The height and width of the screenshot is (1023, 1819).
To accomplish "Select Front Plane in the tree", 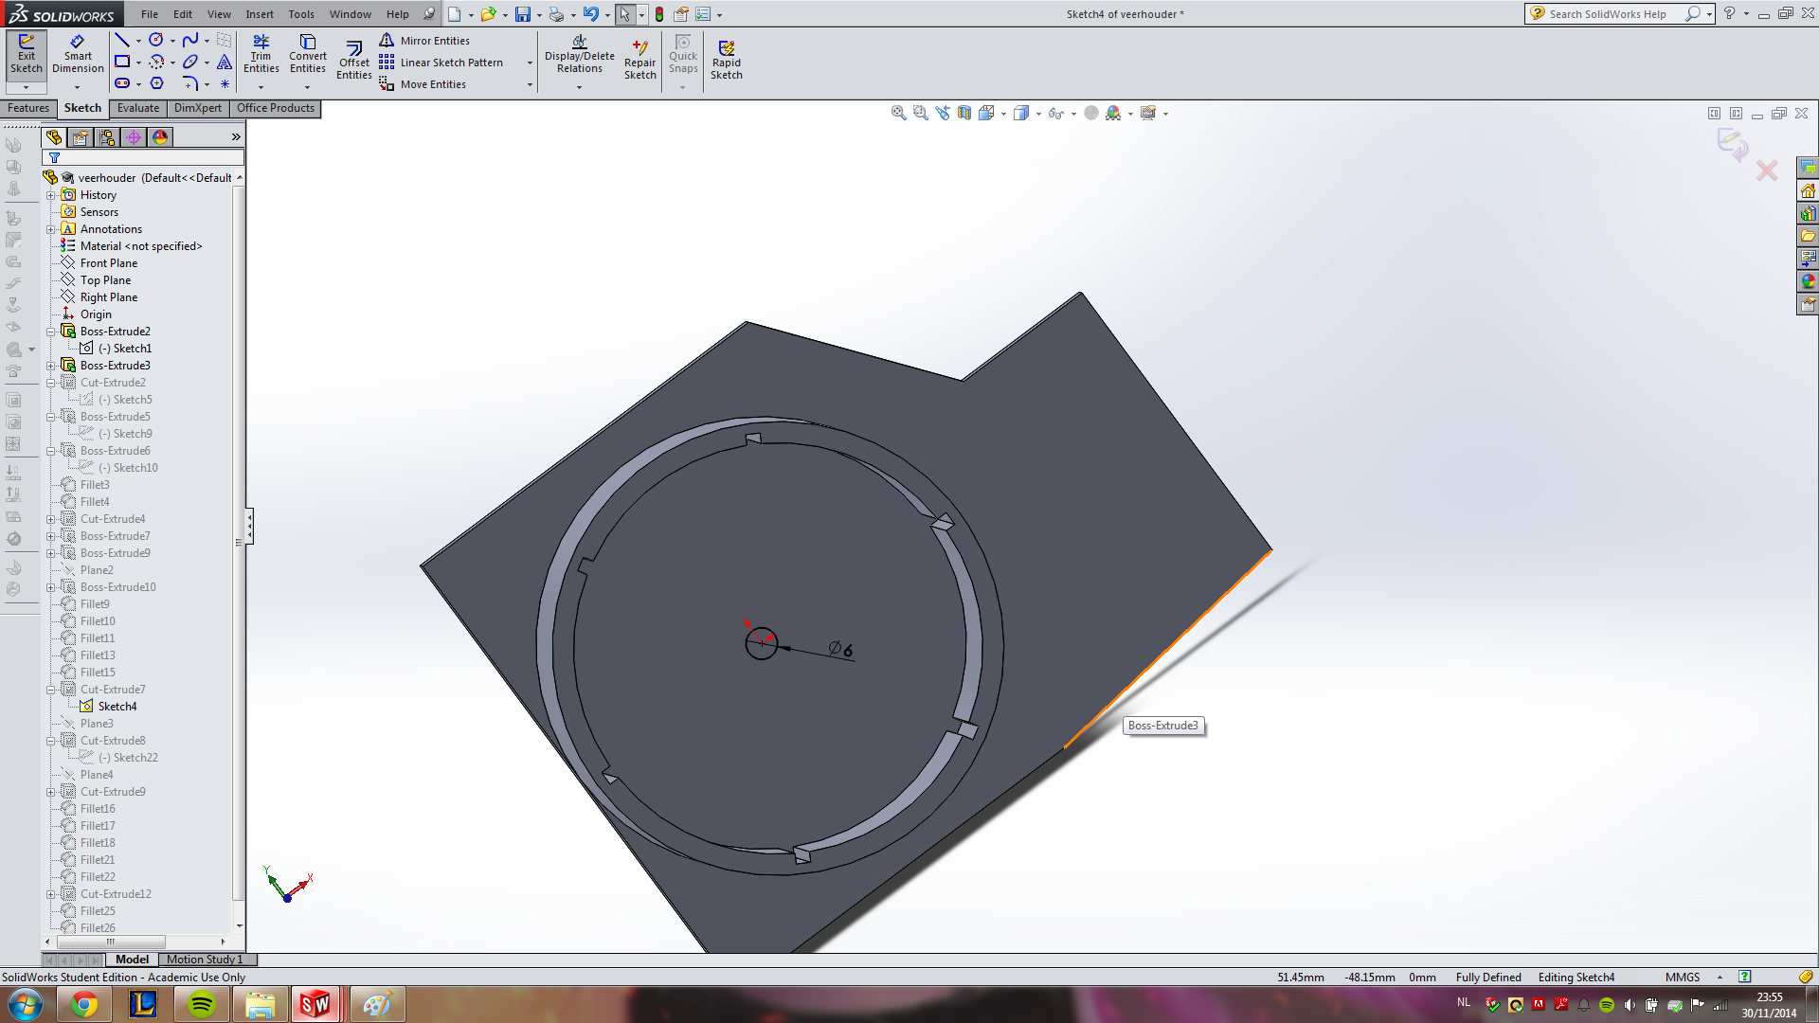I will (109, 263).
